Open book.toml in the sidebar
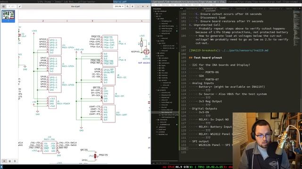 [162, 130]
